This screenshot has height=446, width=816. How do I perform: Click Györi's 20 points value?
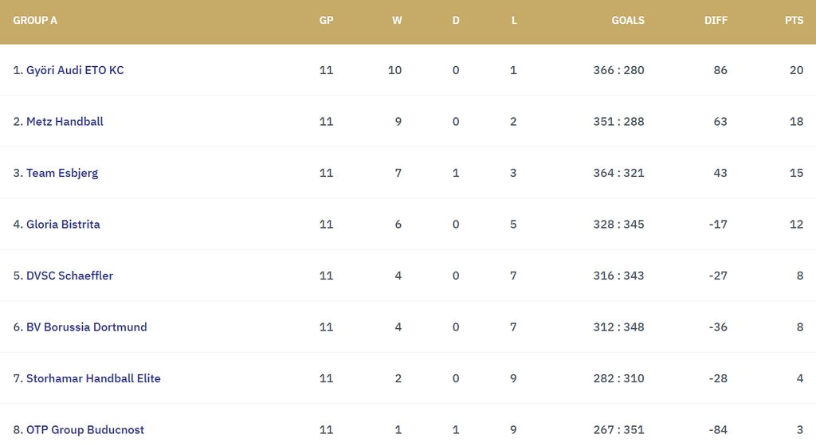pyautogui.click(x=796, y=70)
